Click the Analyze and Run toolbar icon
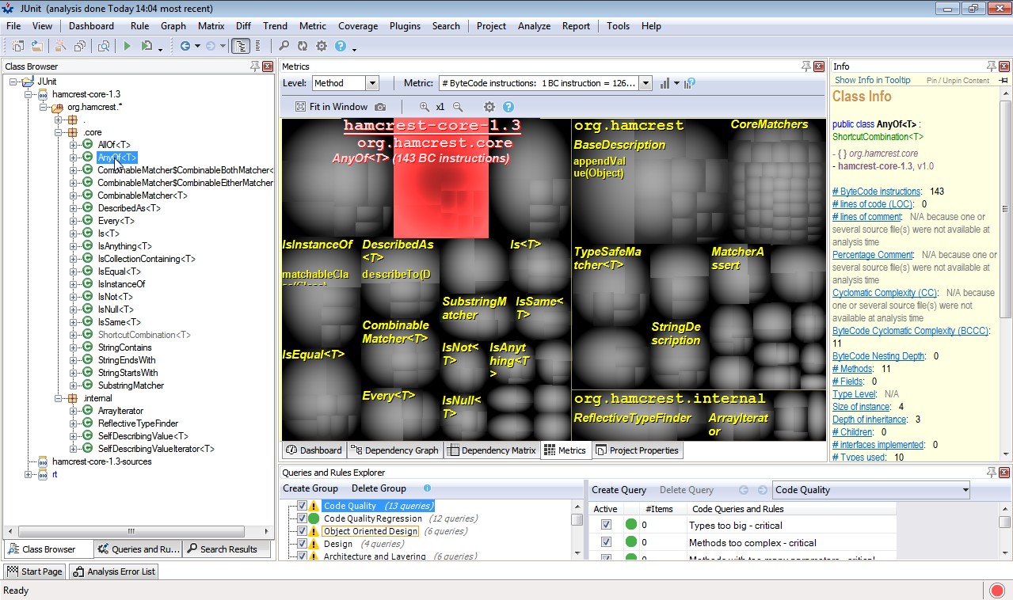 [x=147, y=46]
